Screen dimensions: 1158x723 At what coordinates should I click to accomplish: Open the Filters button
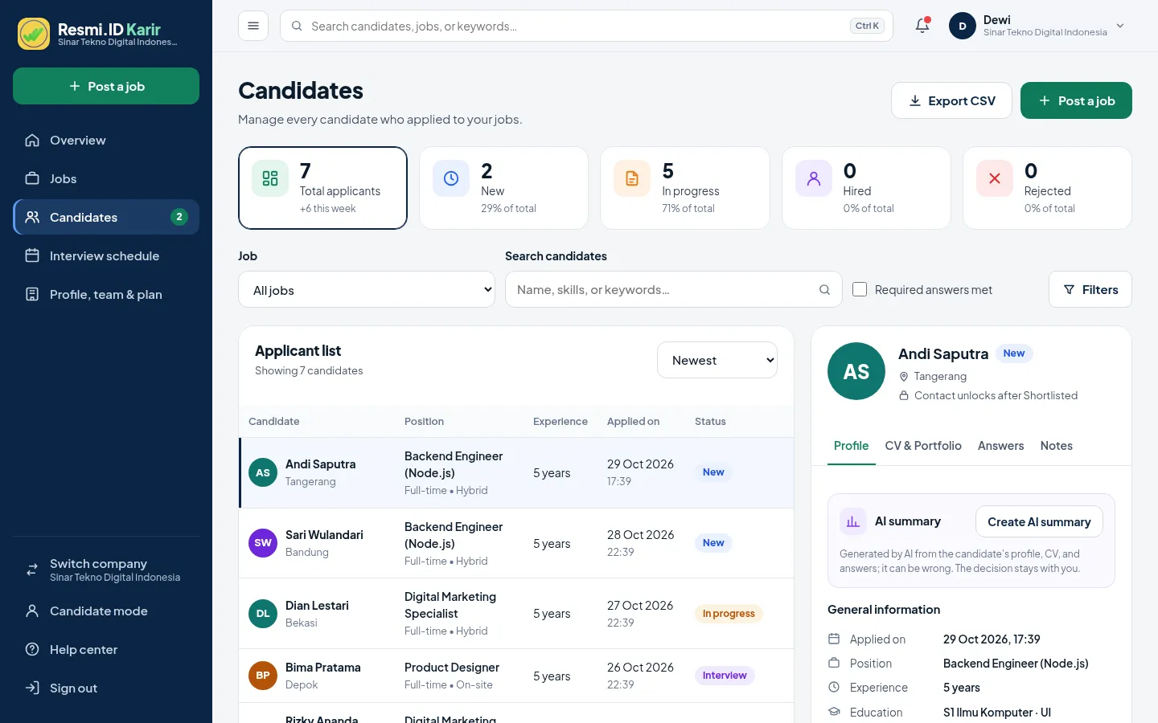point(1090,289)
